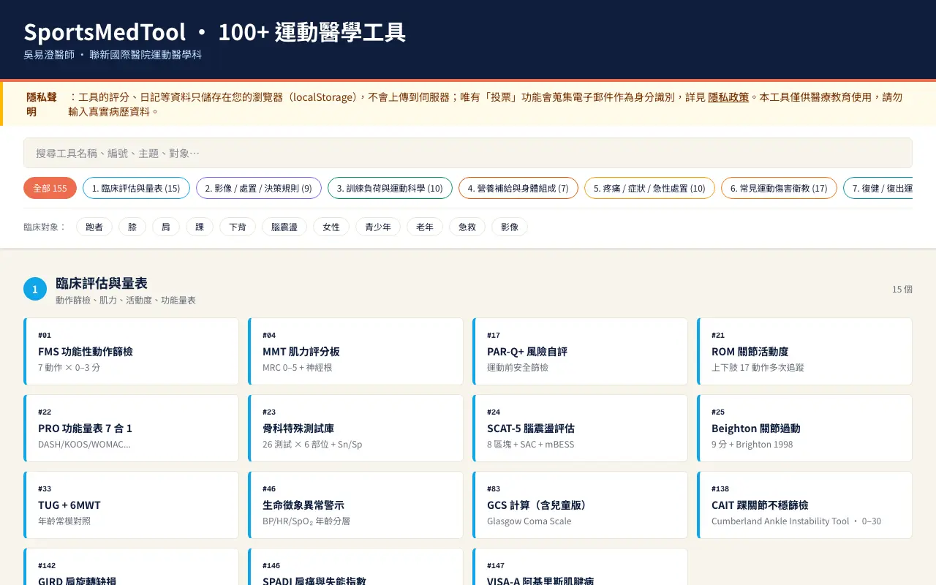This screenshot has height=585, width=936.
Task: Click the 隱私聲明 notice label
Action: [42, 104]
